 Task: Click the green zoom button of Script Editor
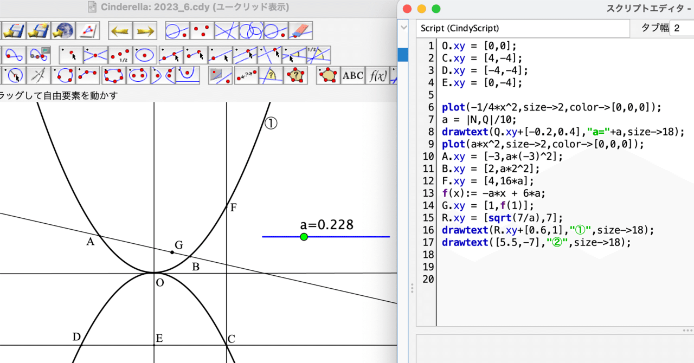(x=435, y=9)
